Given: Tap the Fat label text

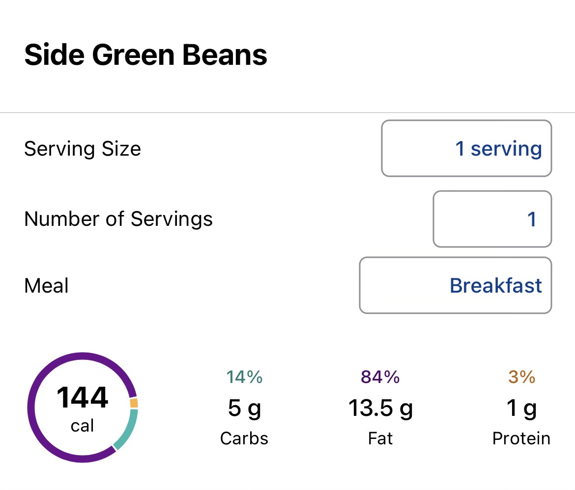Looking at the screenshot, I should coord(380,438).
